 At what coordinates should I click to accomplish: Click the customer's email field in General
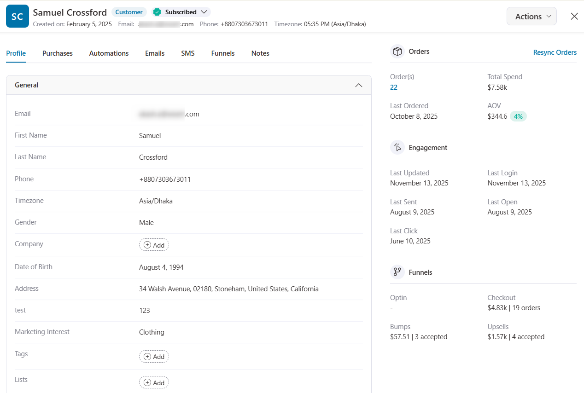pos(169,114)
